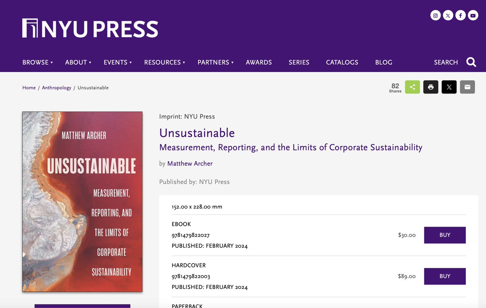Viewport: 486px width, 308px height.
Task: Click the Unsustainable book cover image
Action: click(82, 202)
